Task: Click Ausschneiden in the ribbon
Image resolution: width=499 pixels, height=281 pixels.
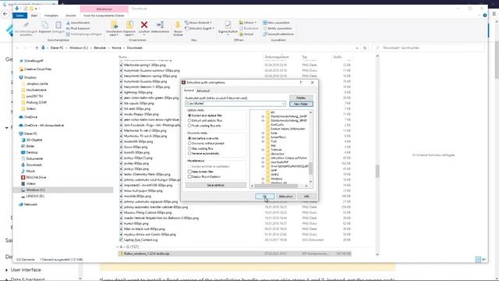Action: (78, 23)
